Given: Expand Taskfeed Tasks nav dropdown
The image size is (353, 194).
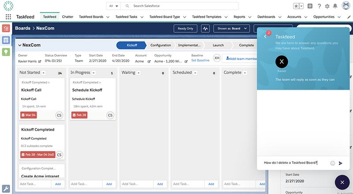Looking at the screenshot, I should [x=142, y=17].
